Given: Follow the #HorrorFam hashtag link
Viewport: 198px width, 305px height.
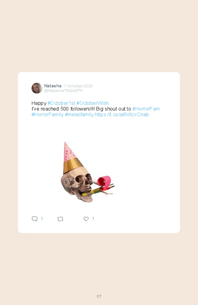Looking at the screenshot, I should [146, 109].
